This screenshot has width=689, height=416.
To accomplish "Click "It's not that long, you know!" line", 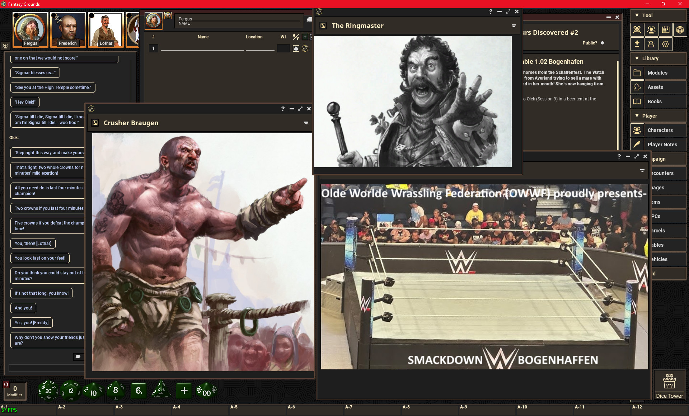I will tap(42, 293).
